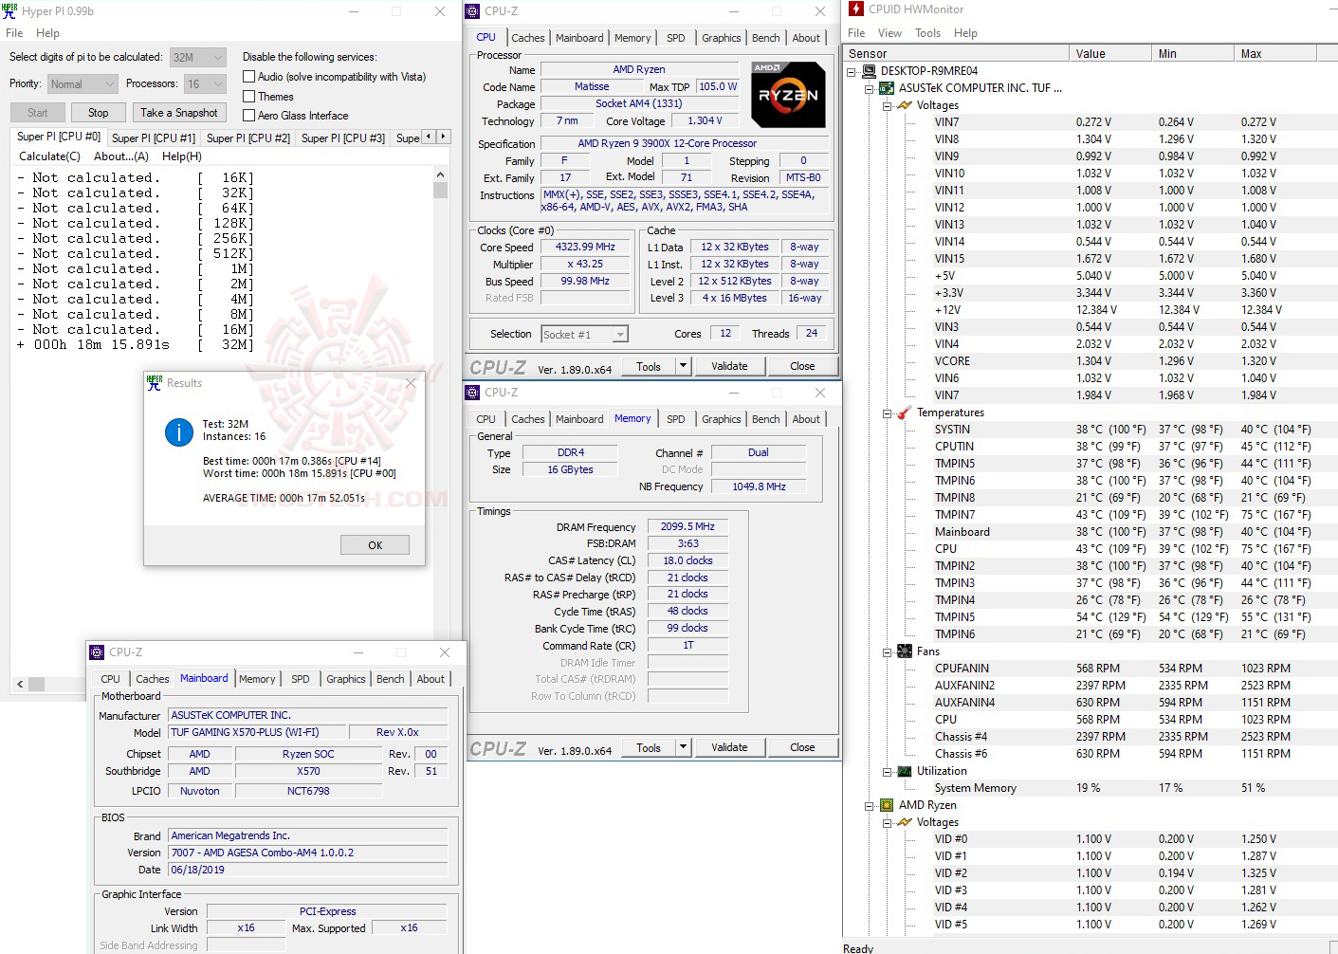Click OK in the Results dialog
Image resolution: width=1338 pixels, height=954 pixels.
coord(376,545)
